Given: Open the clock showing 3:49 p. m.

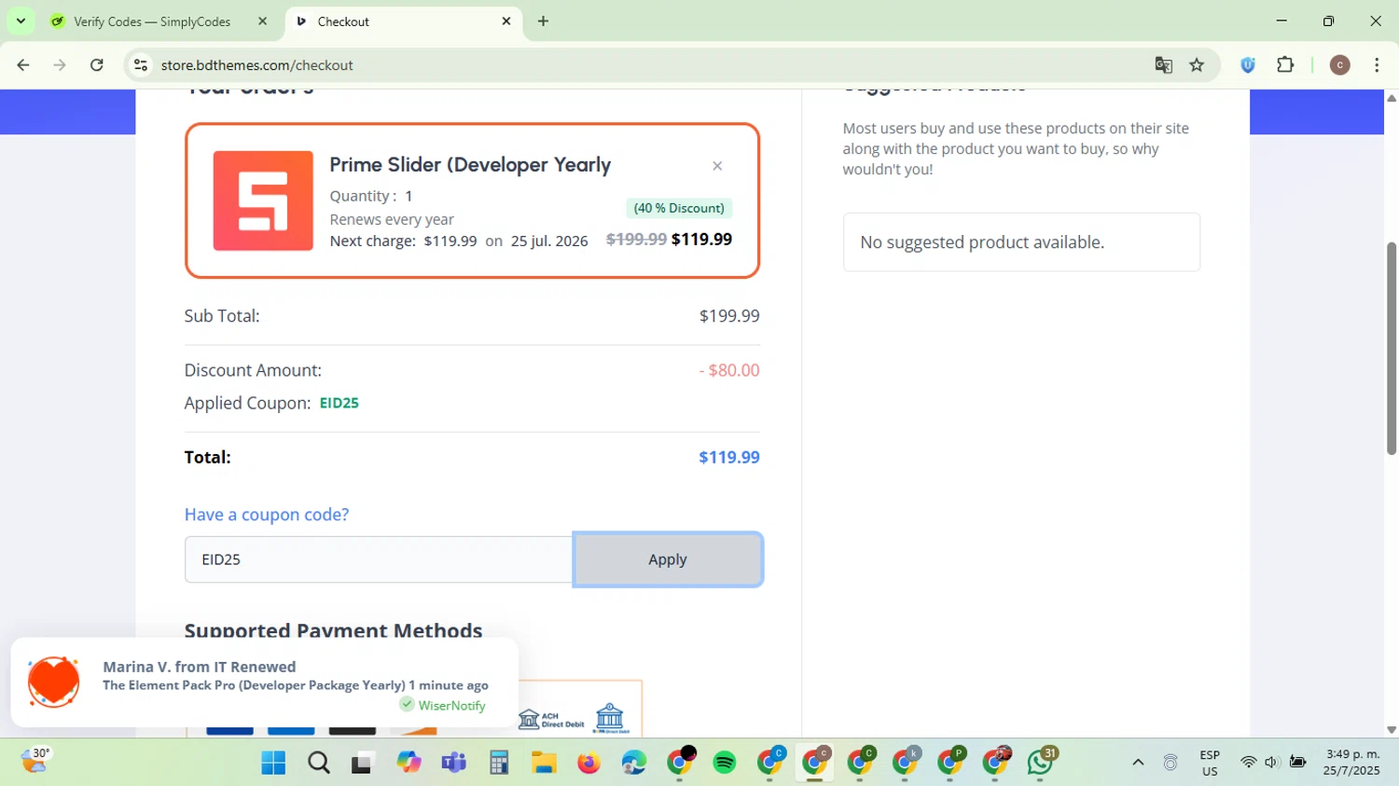Looking at the screenshot, I should [x=1352, y=763].
